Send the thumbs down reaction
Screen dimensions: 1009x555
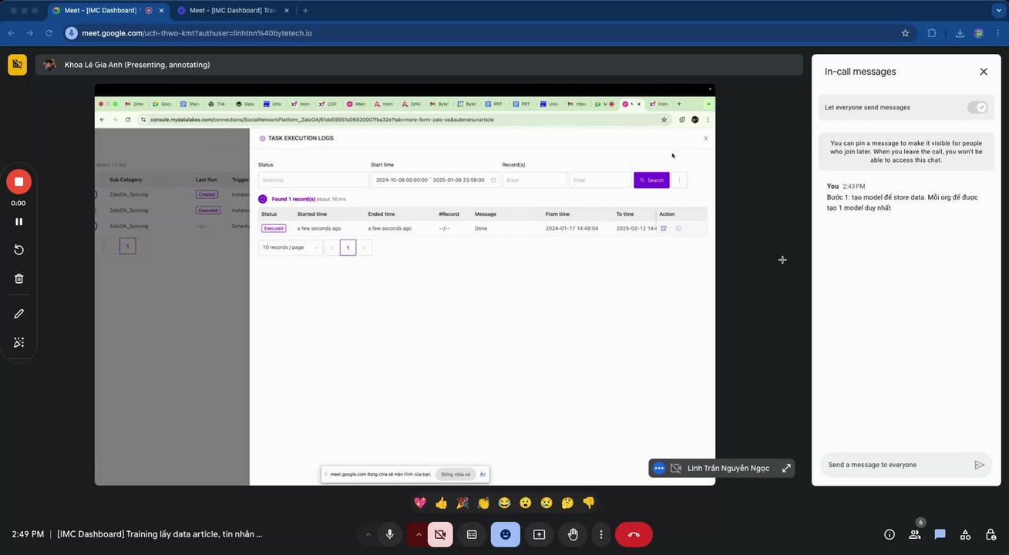(589, 503)
